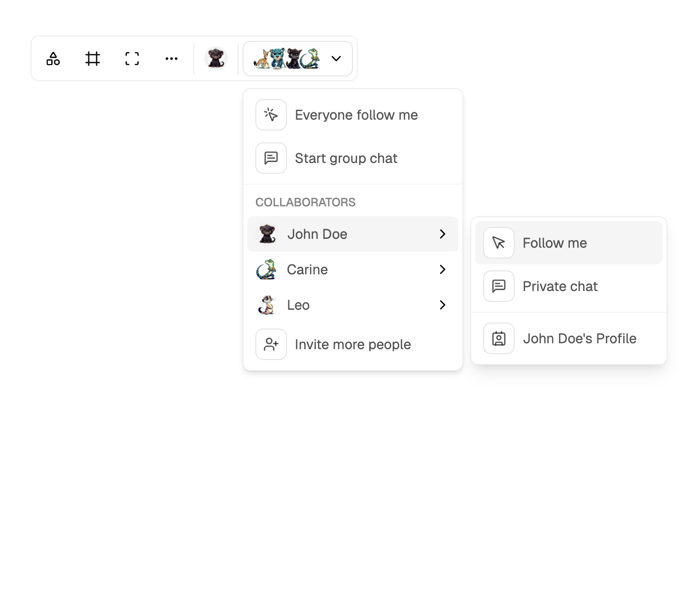Expand the Leo submenu chevron
700x590 pixels.
443,305
